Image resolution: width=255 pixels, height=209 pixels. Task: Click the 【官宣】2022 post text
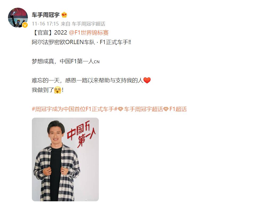pos(49,33)
